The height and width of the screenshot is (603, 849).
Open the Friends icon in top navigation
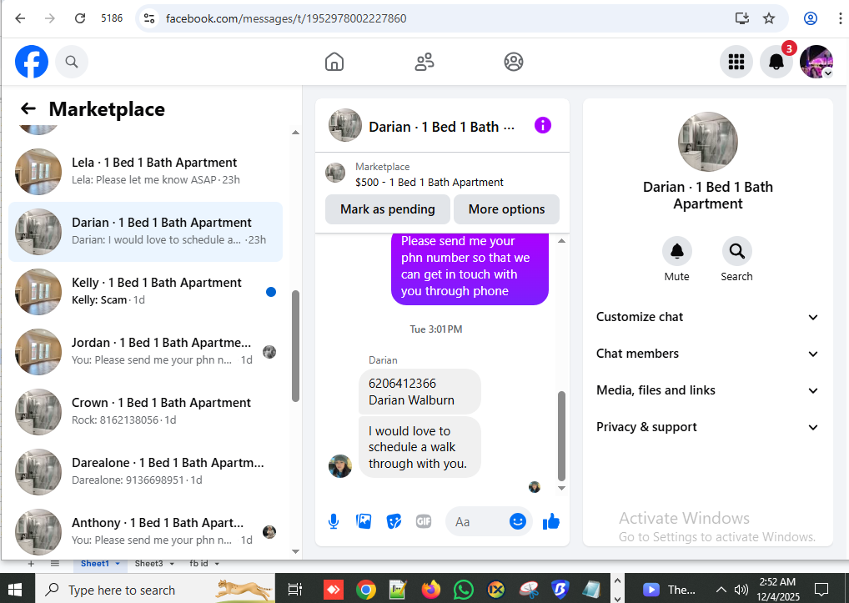424,62
